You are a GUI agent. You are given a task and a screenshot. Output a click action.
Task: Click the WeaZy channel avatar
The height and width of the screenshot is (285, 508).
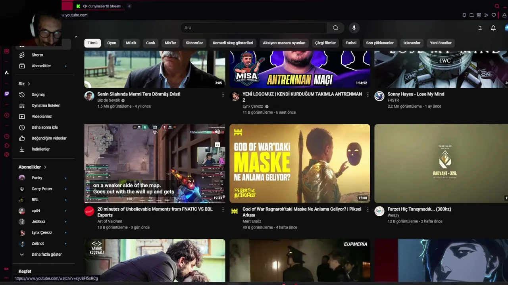tap(379, 211)
